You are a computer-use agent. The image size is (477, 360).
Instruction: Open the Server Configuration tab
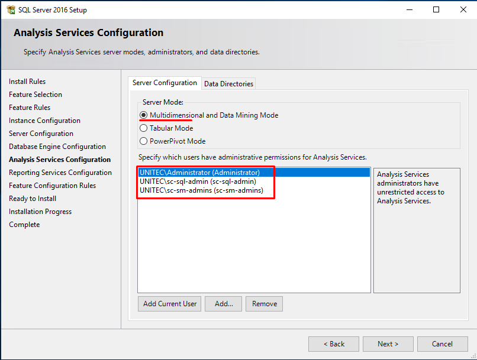(x=165, y=83)
